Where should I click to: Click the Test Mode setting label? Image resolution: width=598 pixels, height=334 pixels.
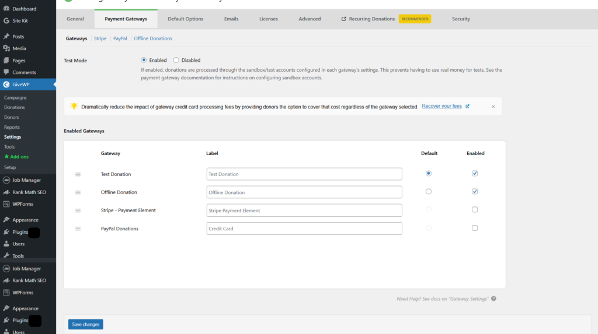pyautogui.click(x=75, y=61)
